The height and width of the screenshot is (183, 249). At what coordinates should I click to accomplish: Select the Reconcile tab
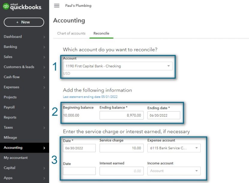pyautogui.click(x=101, y=34)
